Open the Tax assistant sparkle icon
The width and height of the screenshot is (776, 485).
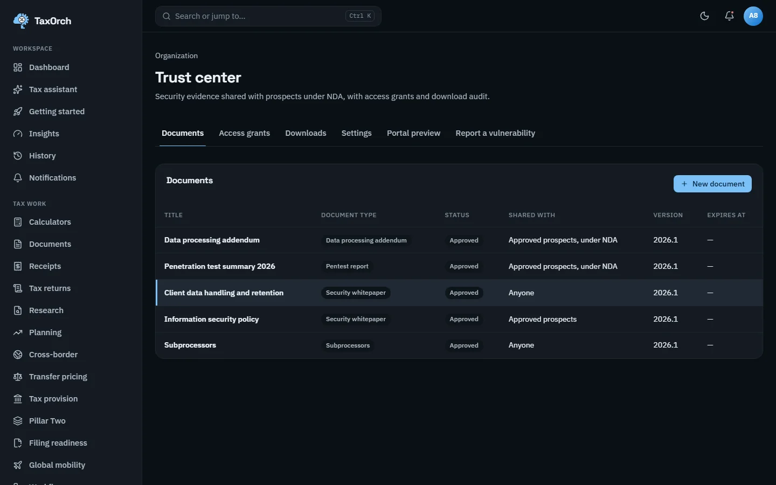click(x=18, y=89)
